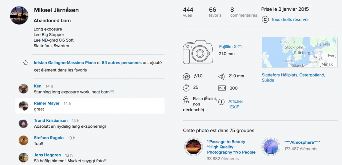Click the favorite star icon
This screenshot has height=165, width=342.
click(x=25, y=63)
